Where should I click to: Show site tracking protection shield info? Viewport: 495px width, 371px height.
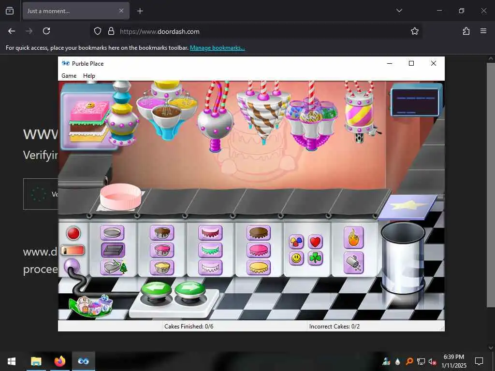coord(98,31)
